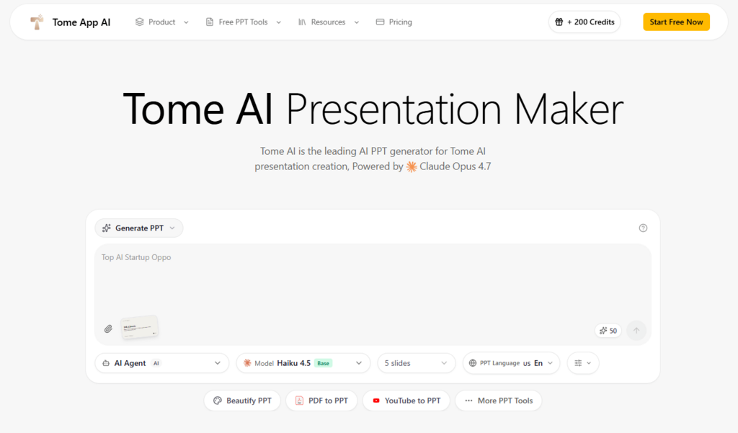This screenshot has height=433, width=738.
Task: Open the attached slide thumbnail preview
Action: (139, 327)
